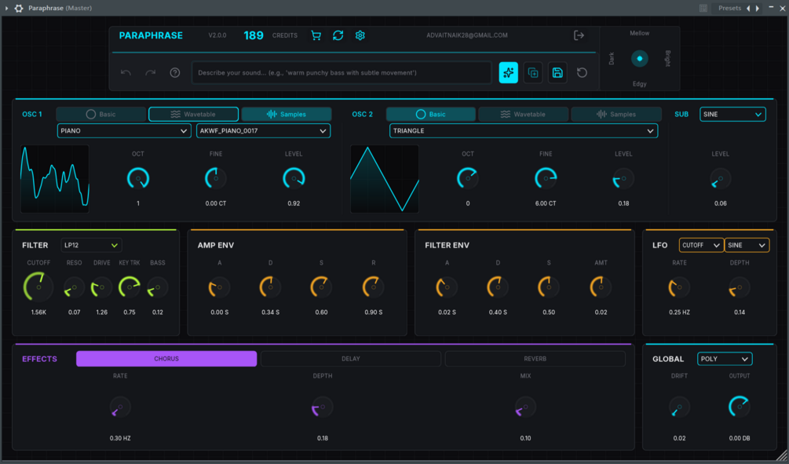Switch to the REVERB effects tab
This screenshot has width=789, height=464.
coord(535,359)
